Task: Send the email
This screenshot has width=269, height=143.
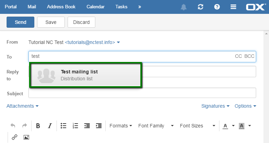Action: [x=20, y=22]
